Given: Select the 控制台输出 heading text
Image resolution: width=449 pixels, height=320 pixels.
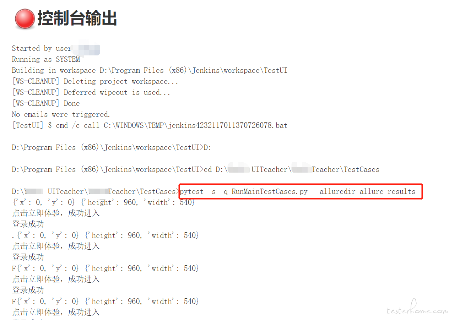Looking at the screenshot, I should 77,18.
